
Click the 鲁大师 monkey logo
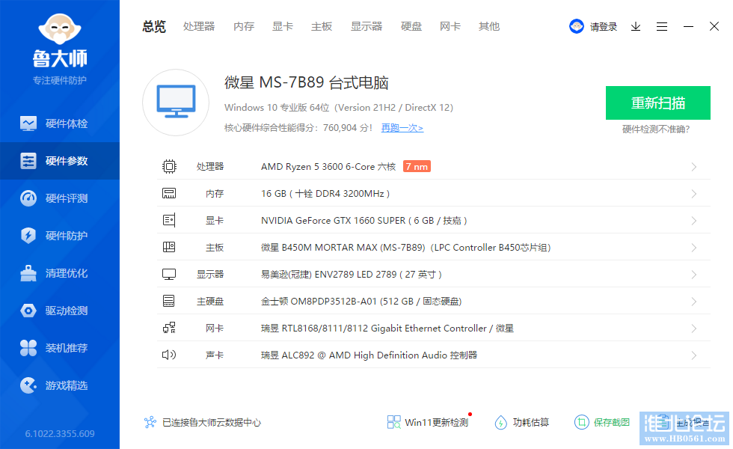pyautogui.click(x=60, y=29)
